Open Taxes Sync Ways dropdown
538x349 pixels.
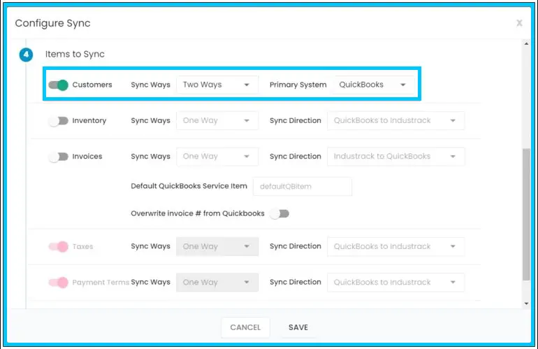(x=217, y=246)
